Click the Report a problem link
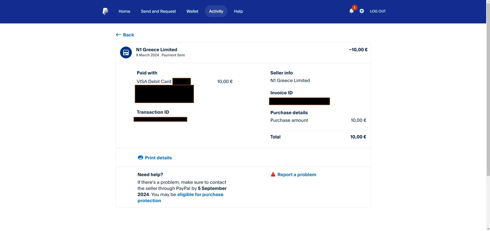Viewport: 490px width, 231px height. pos(297,174)
